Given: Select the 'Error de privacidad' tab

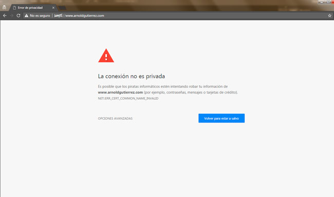Looking at the screenshot, I should tap(33, 8).
